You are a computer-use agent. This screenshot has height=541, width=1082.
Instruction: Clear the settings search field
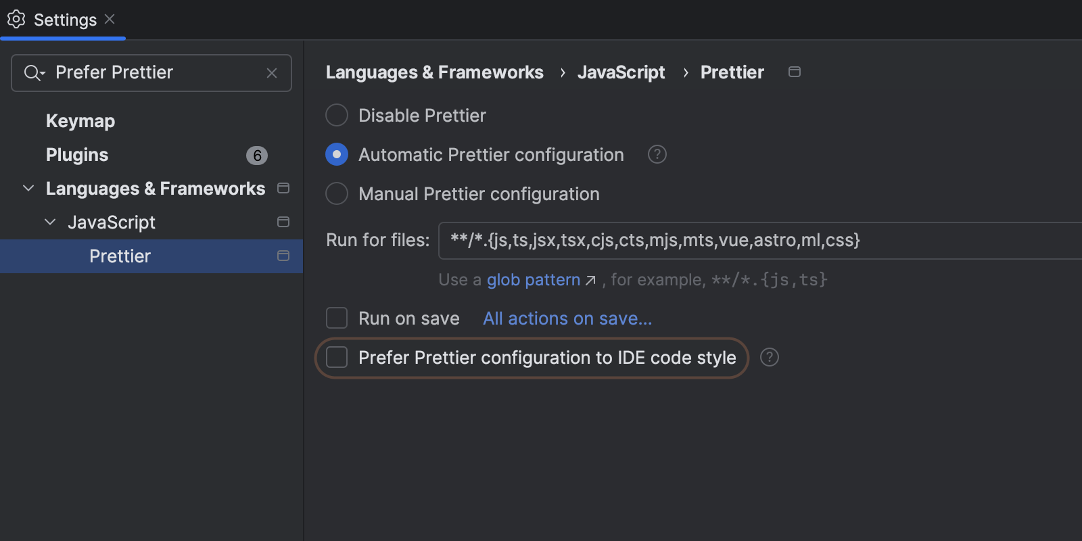point(272,73)
